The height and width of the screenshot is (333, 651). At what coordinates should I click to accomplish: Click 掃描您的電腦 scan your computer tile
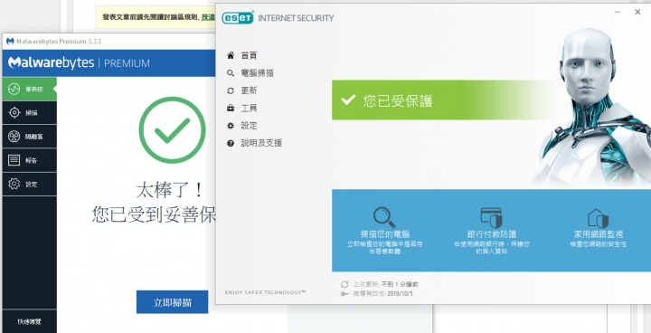385,231
